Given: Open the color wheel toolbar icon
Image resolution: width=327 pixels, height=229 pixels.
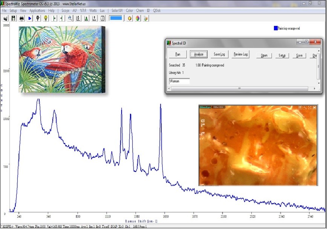Looking at the screenshot, I should point(138,18).
